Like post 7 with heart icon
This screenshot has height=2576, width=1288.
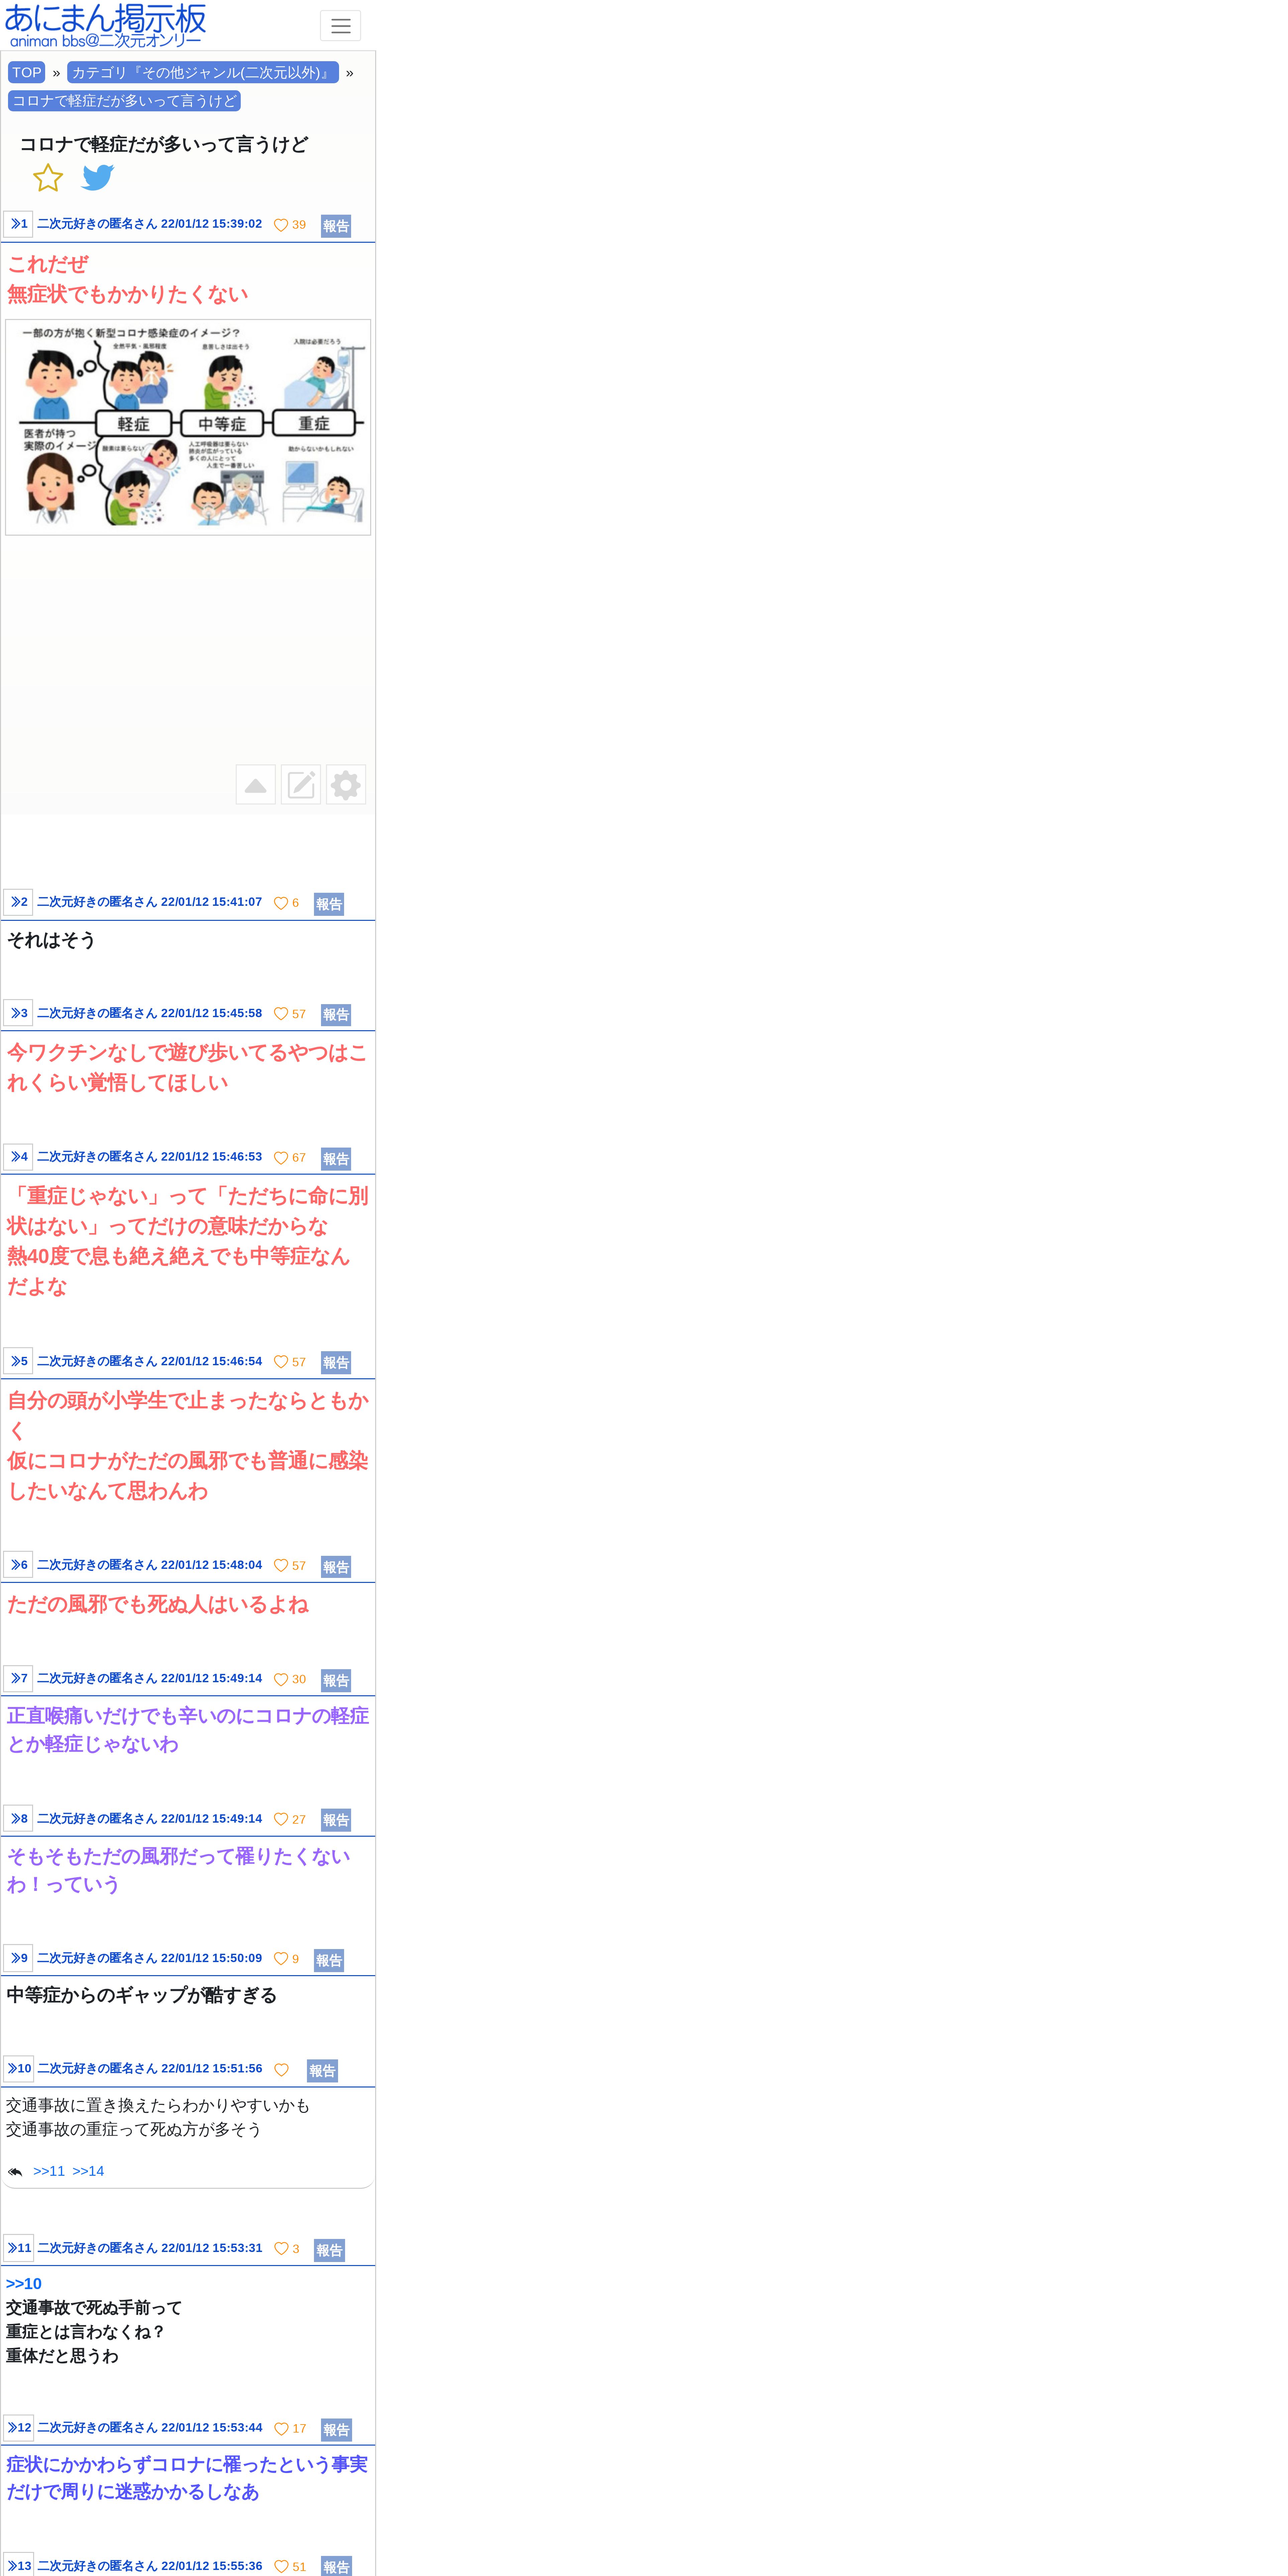tap(281, 1680)
